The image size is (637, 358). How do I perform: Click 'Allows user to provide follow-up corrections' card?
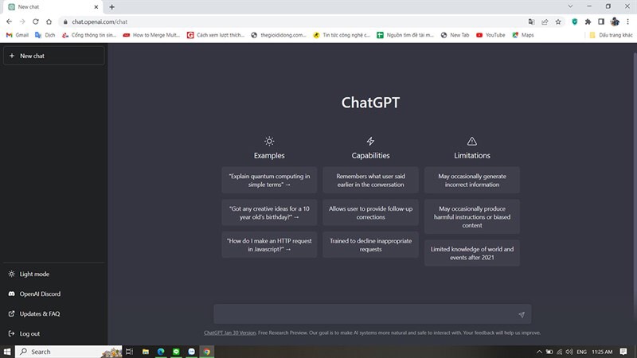pos(370,212)
